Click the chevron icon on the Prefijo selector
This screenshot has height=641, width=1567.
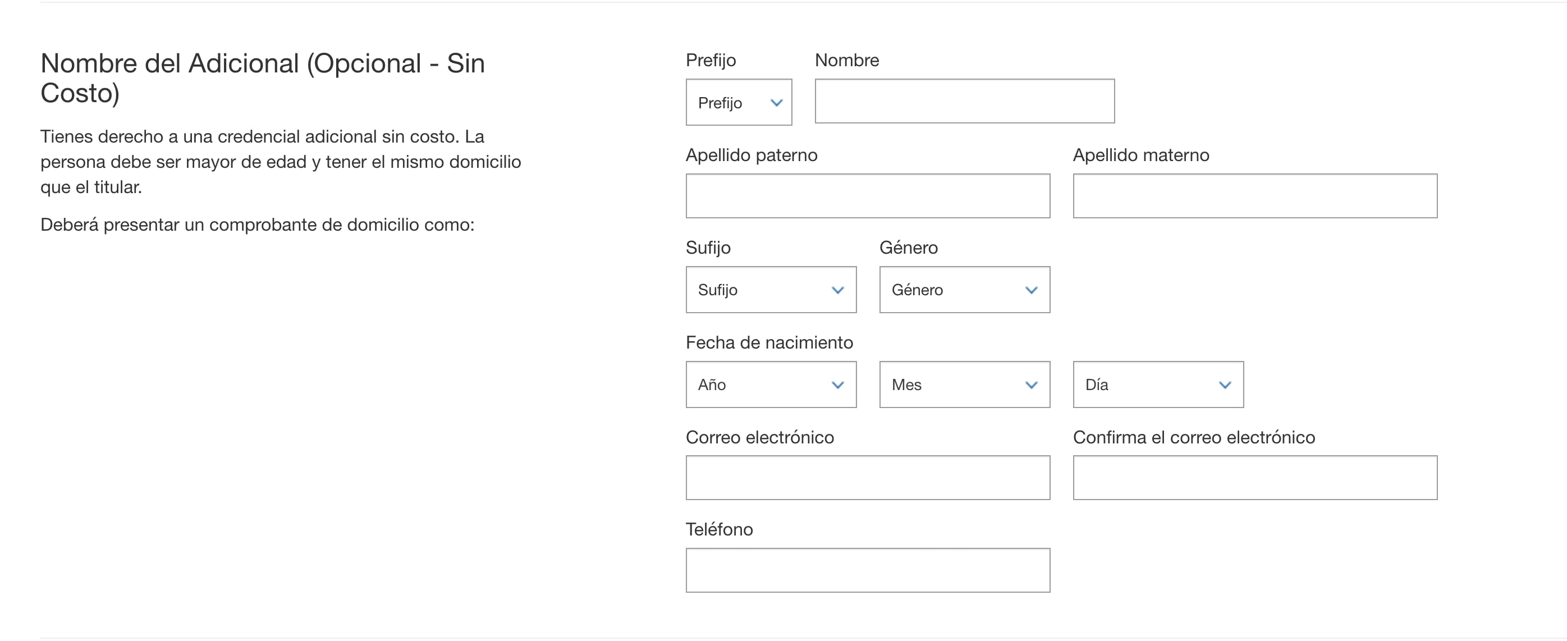pyautogui.click(x=777, y=102)
